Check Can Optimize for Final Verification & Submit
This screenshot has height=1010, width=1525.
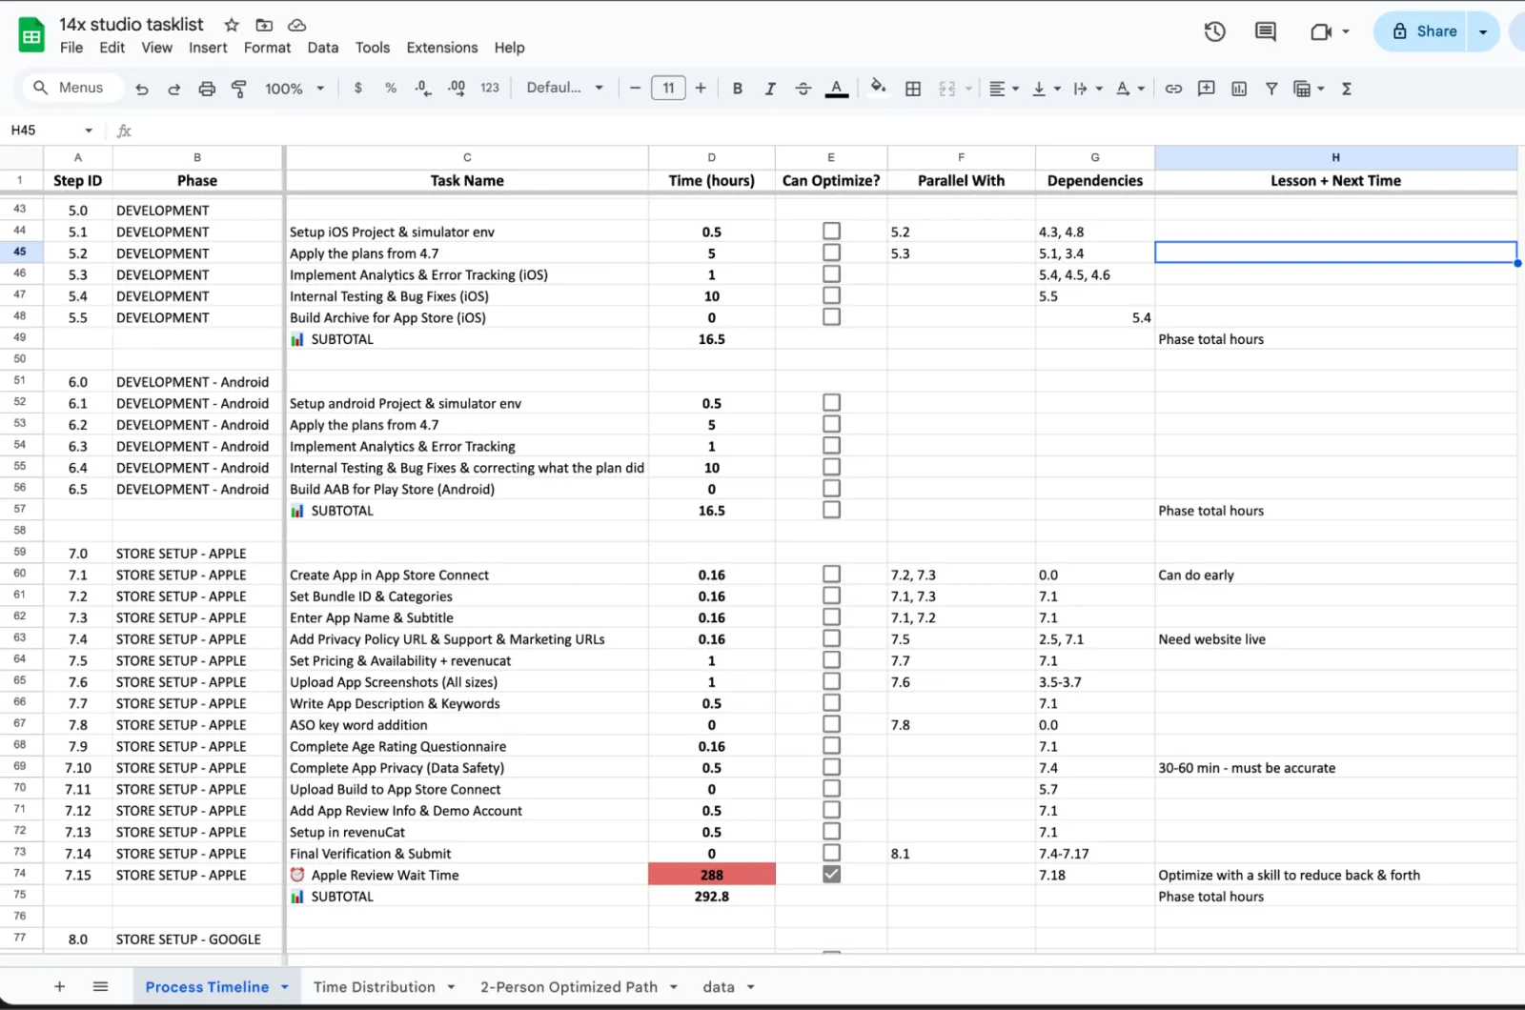(x=832, y=854)
